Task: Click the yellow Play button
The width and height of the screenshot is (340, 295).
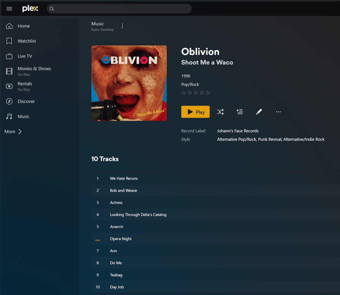Action: [x=195, y=112]
